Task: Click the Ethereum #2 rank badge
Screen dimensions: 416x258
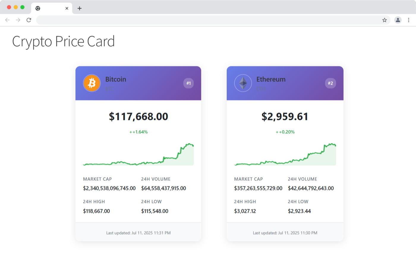Action: [x=330, y=83]
